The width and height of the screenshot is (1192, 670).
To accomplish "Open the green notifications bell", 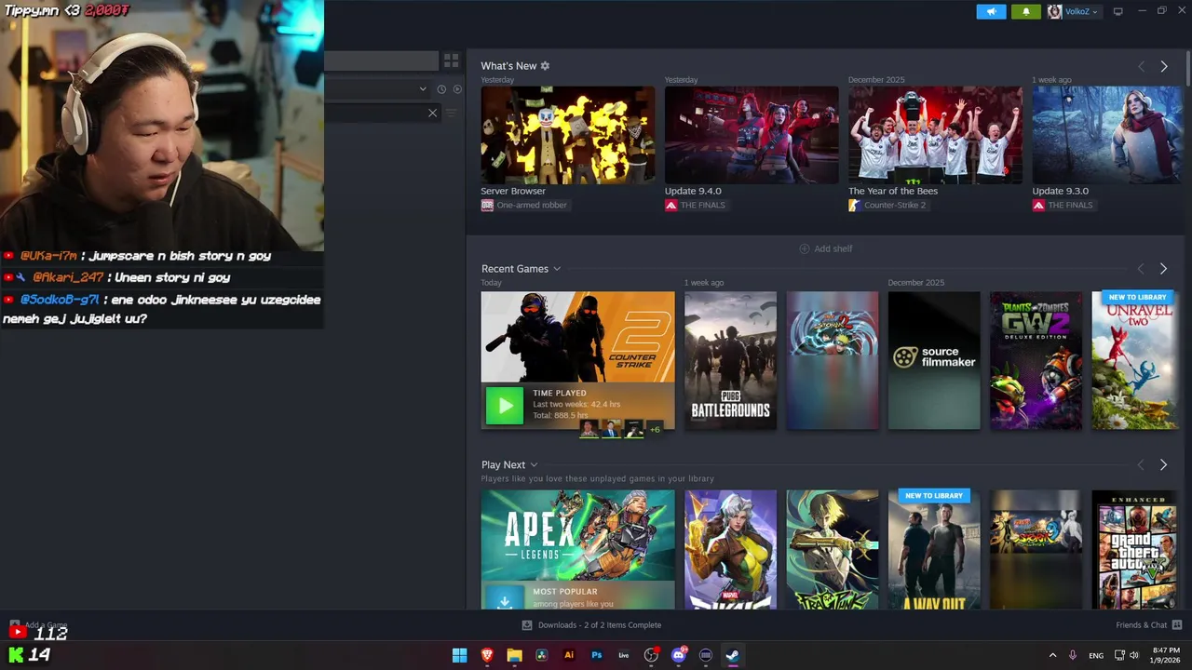I will point(1026,11).
